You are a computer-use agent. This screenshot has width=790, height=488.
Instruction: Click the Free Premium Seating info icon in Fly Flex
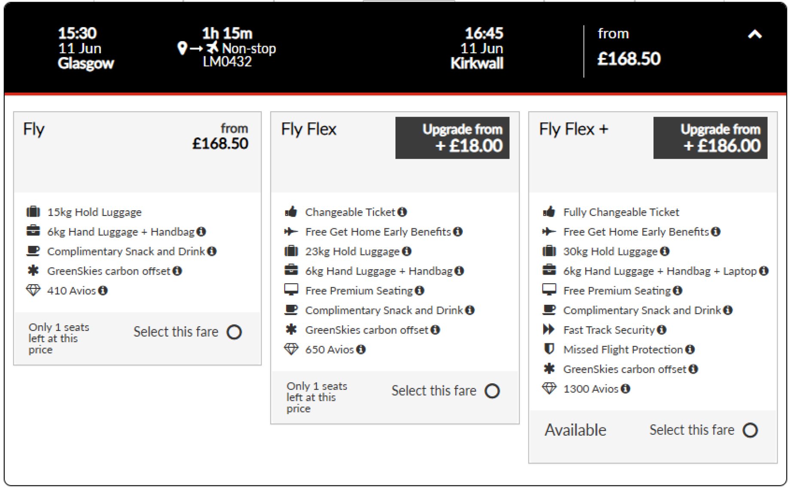pyautogui.click(x=419, y=291)
